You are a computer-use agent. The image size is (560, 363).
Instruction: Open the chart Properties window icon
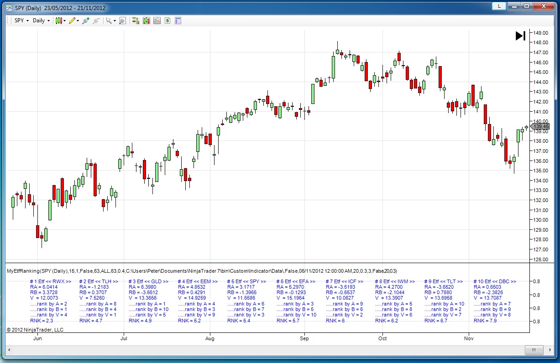point(178,21)
